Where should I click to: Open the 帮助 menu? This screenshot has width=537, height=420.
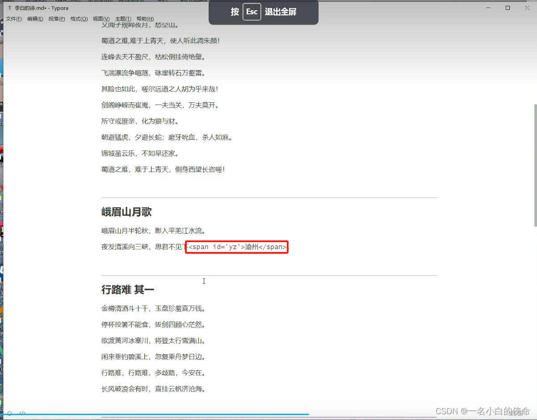pos(144,19)
